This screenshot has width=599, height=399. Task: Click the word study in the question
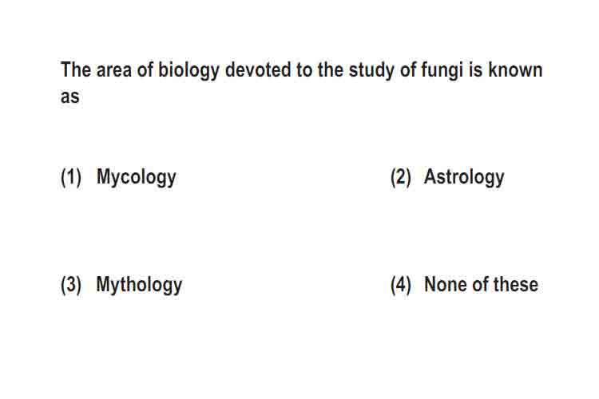coord(371,71)
